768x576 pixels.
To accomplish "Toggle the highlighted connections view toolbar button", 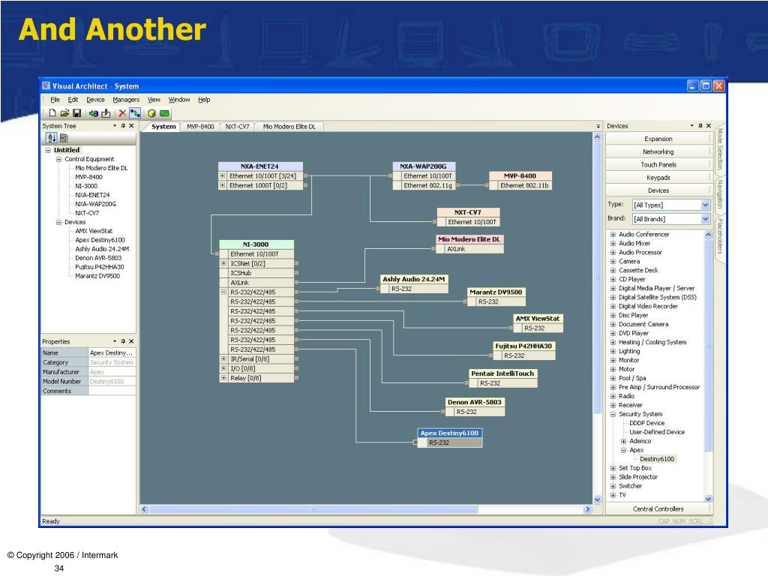I will (x=135, y=113).
